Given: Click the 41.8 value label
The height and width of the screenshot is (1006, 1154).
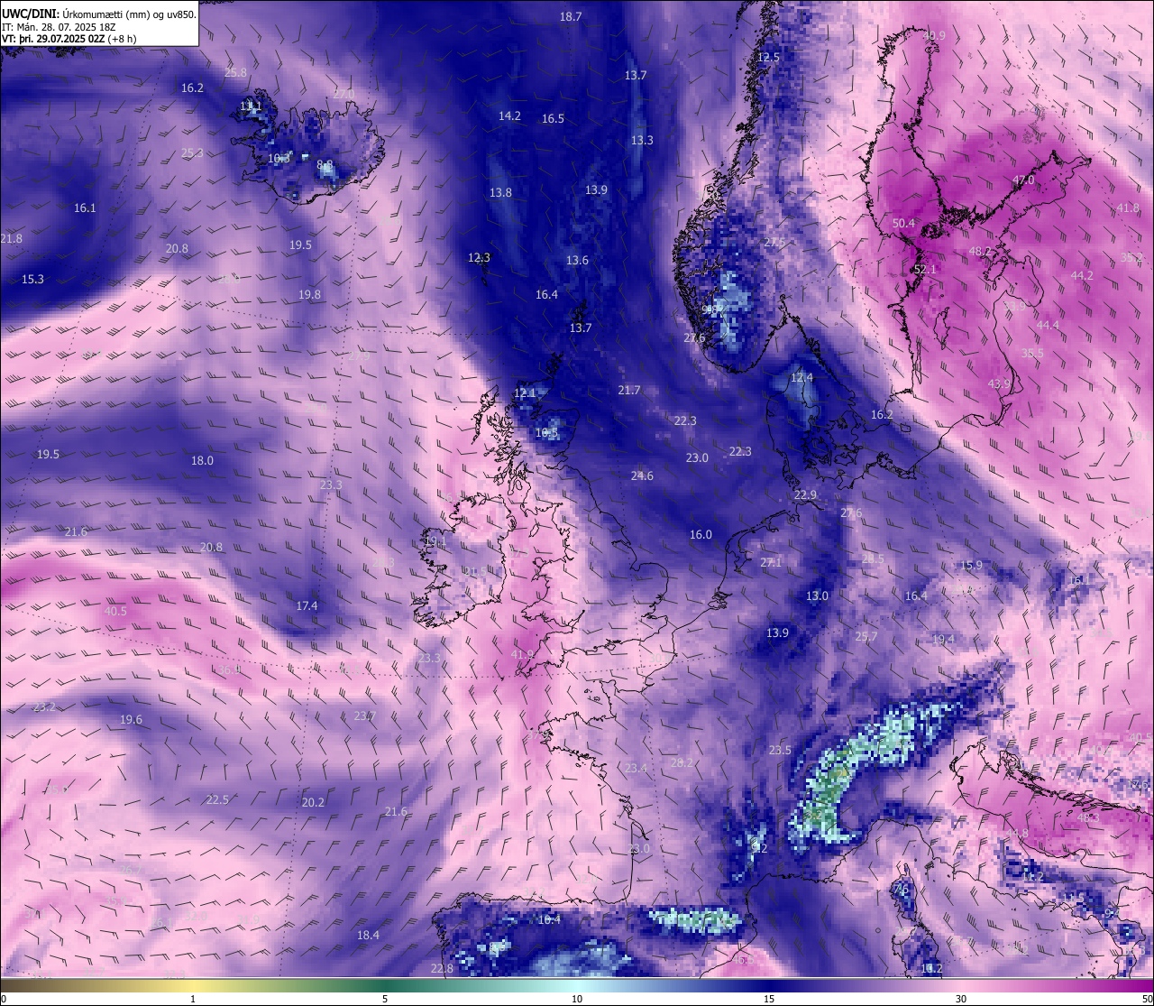Looking at the screenshot, I should (x=1128, y=208).
